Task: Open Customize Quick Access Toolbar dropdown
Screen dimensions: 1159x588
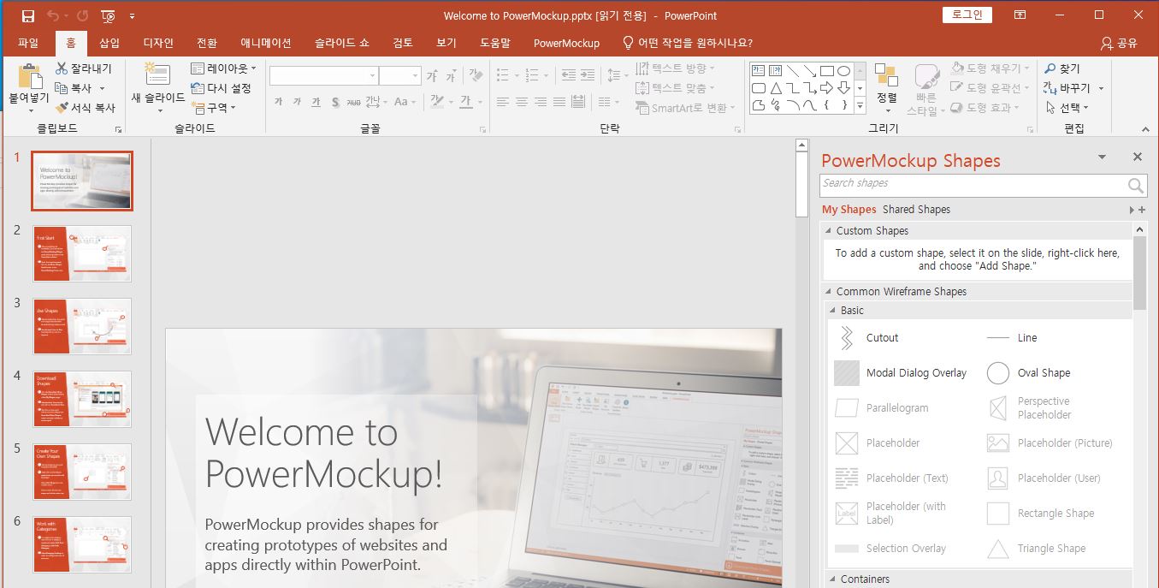Action: tap(131, 16)
